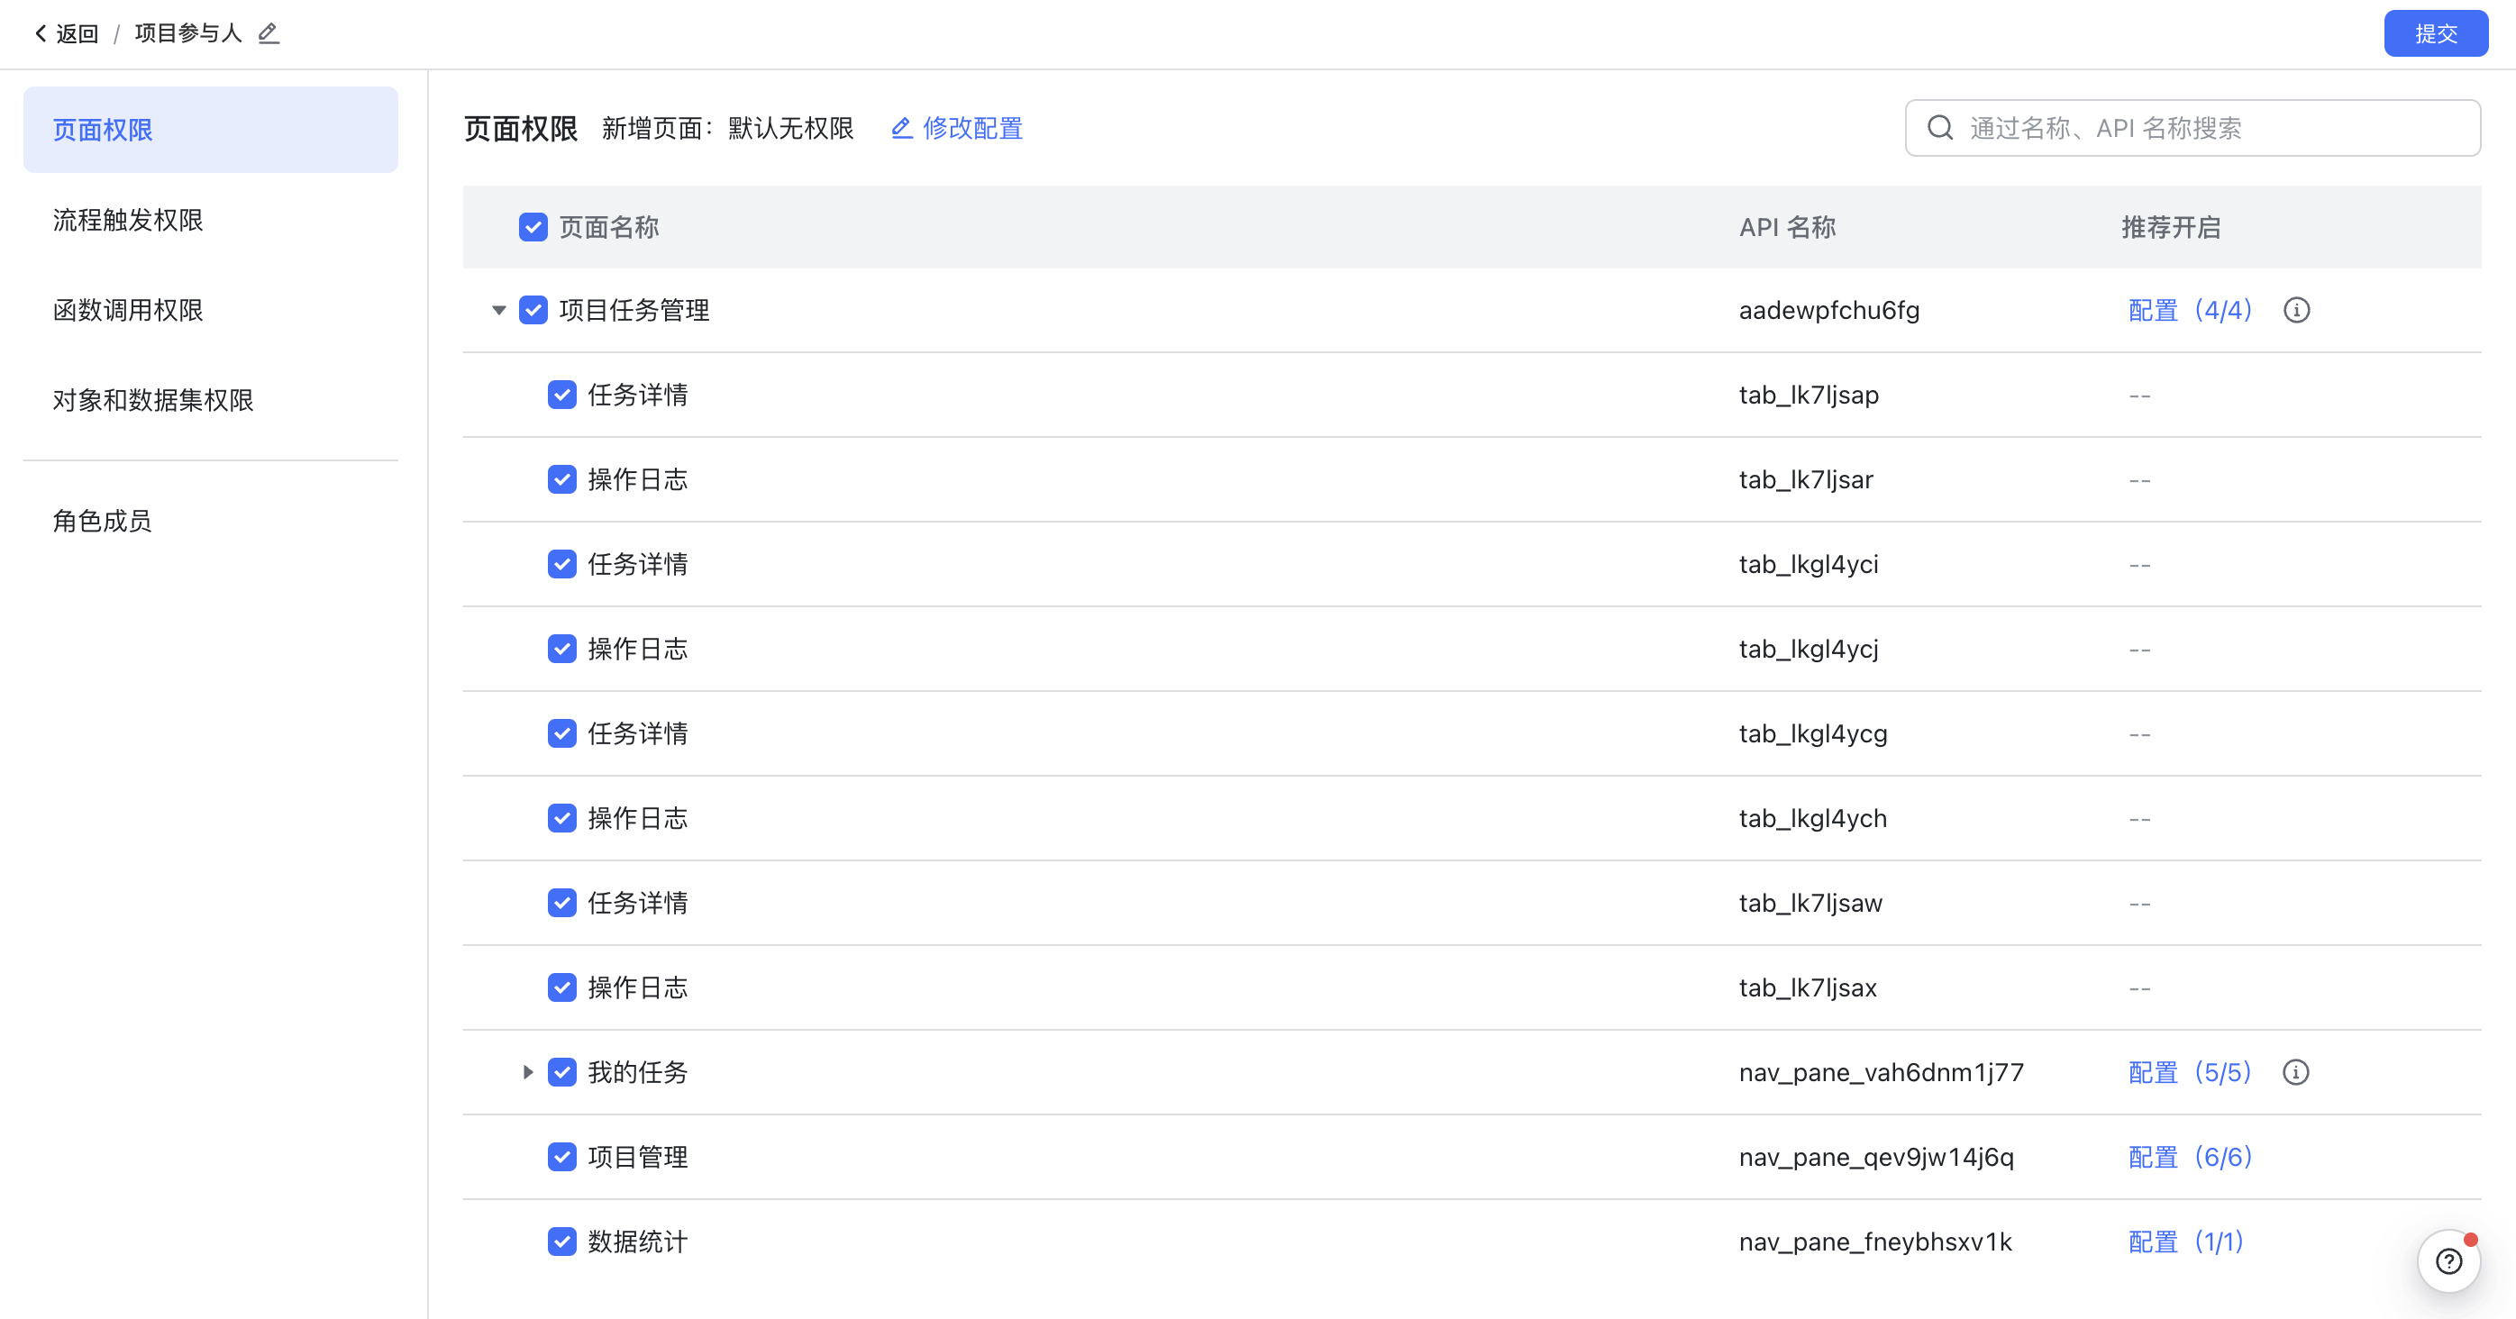This screenshot has height=1319, width=2516.
Task: Click info icon in 项目任务管理 row
Action: (2296, 311)
